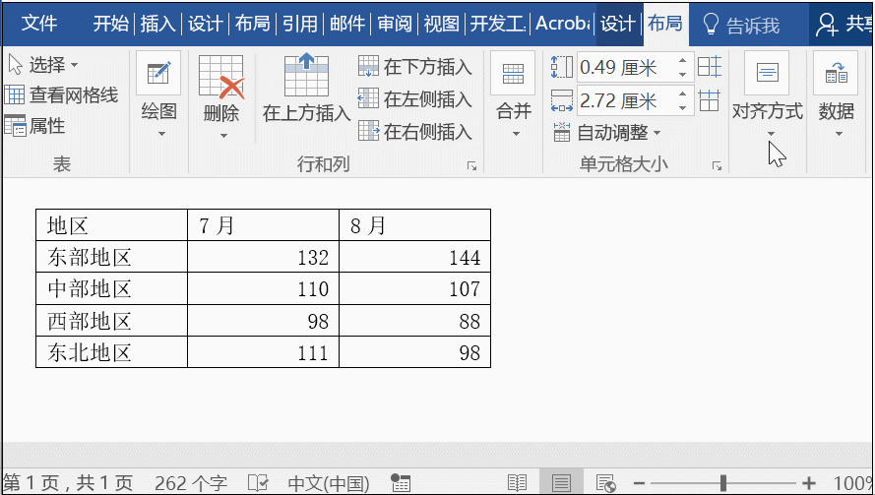Click the 中文(中国) language indicator
The height and width of the screenshot is (495, 875).
point(329,483)
